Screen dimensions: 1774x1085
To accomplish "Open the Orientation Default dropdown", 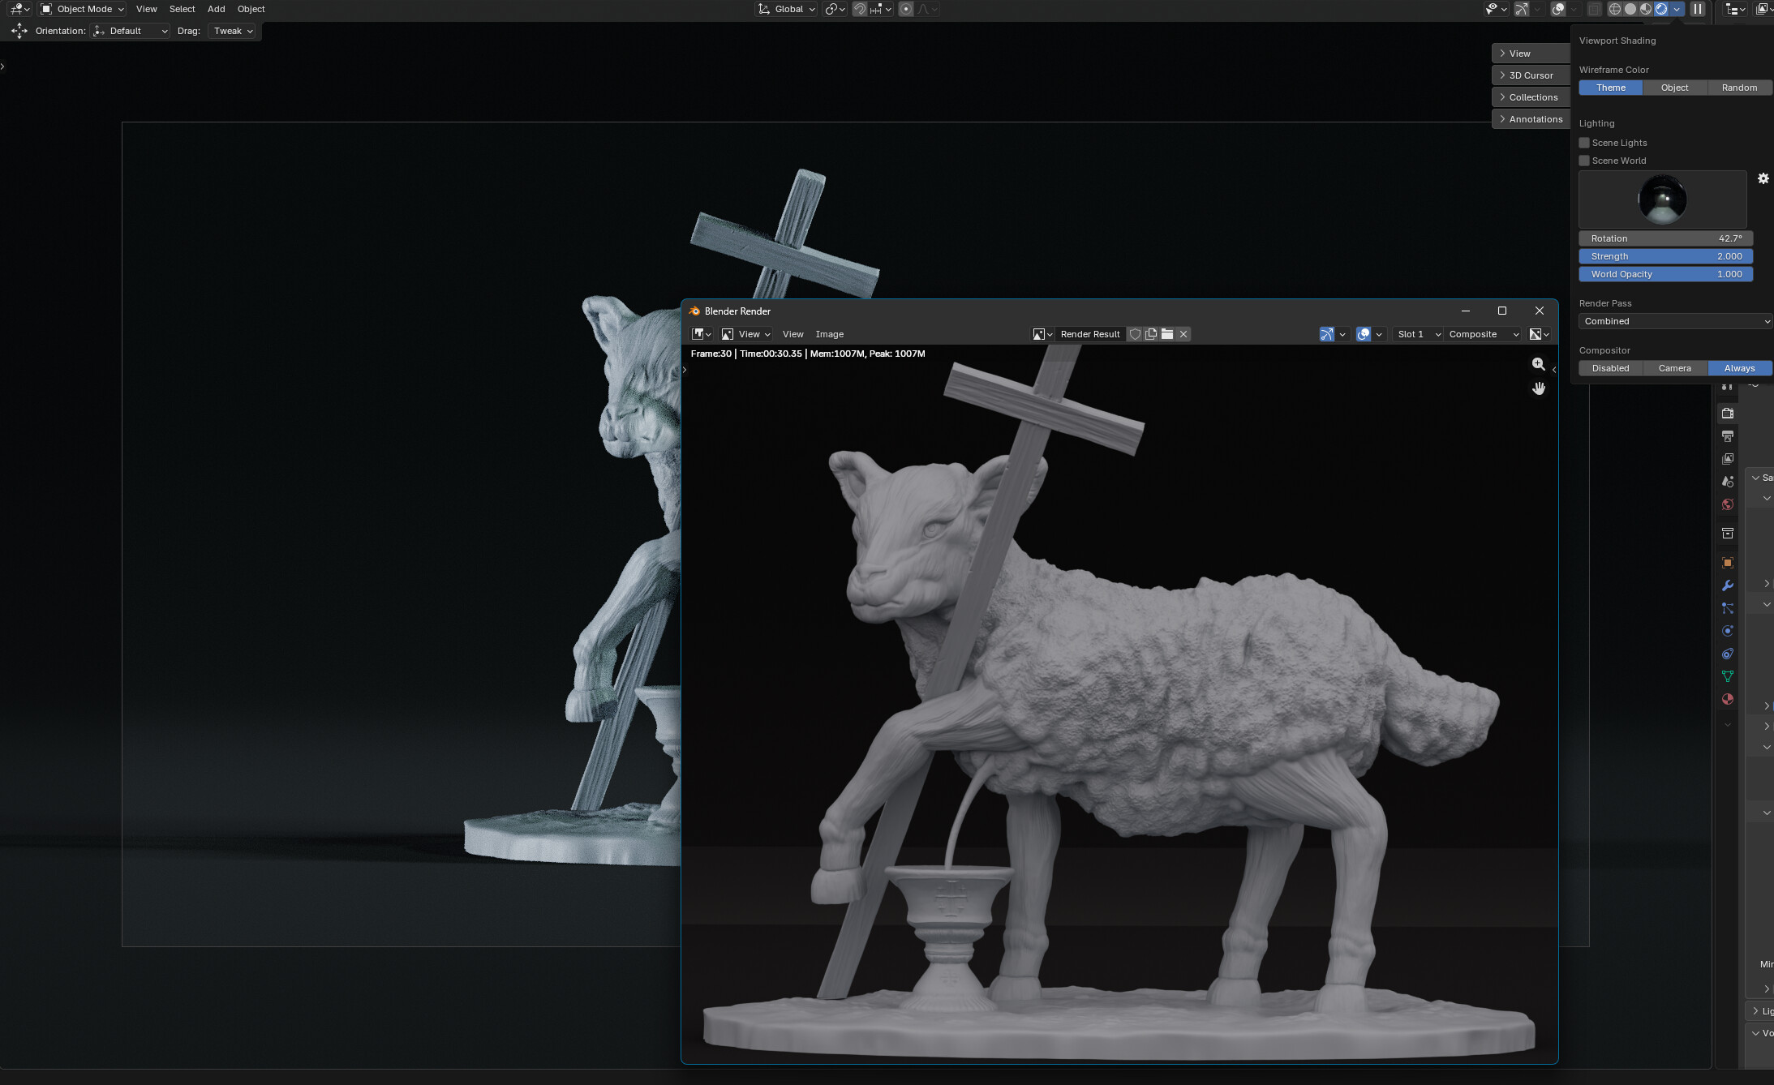I will click(131, 31).
